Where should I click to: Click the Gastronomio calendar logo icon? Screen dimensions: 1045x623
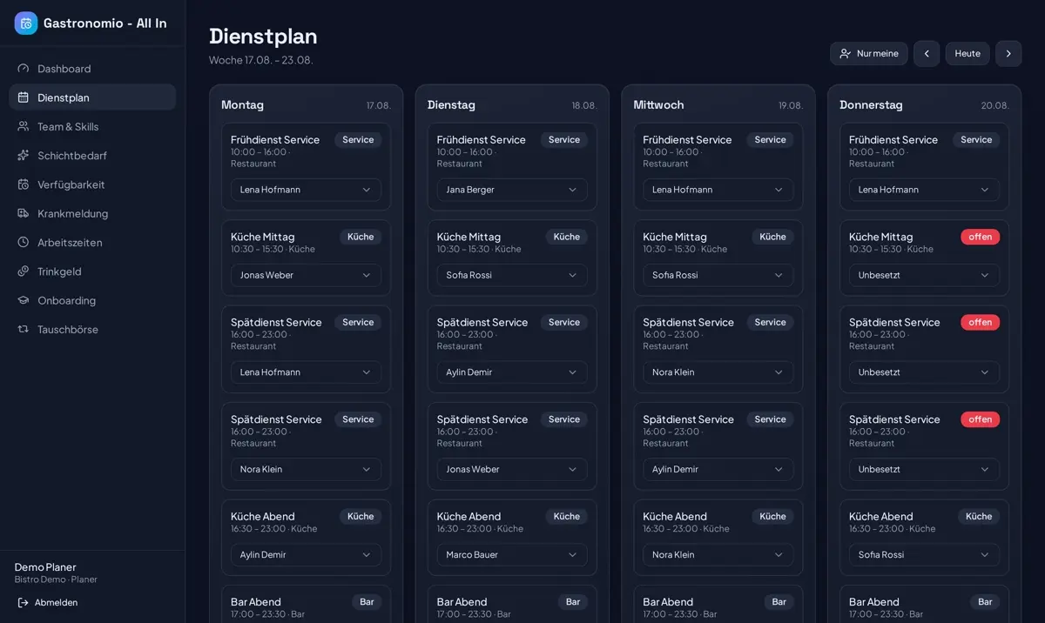26,23
